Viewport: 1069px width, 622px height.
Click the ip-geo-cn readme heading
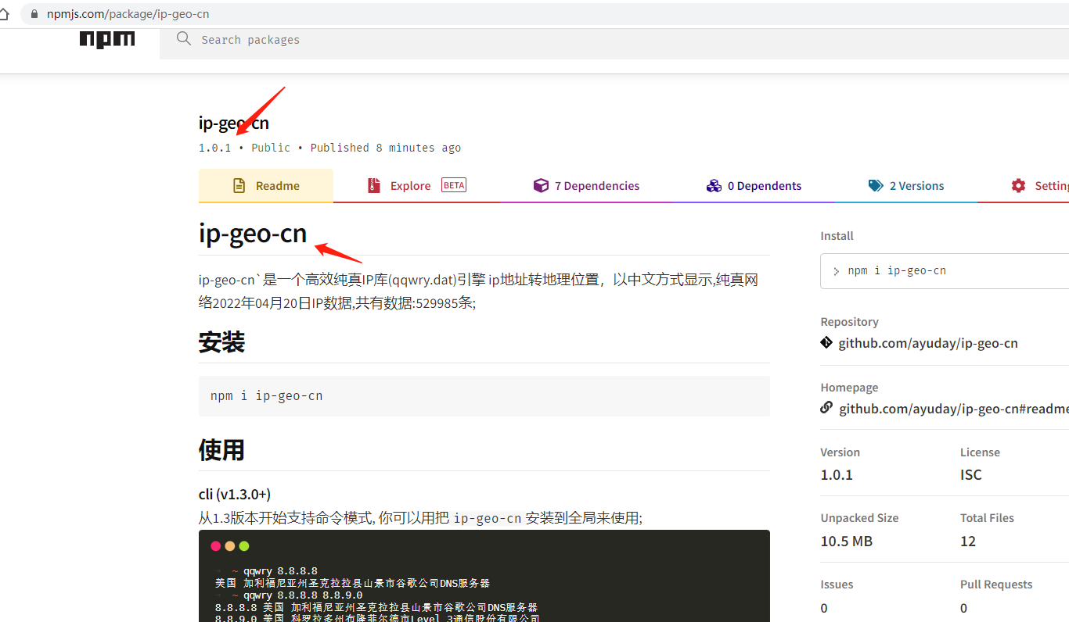coord(253,233)
